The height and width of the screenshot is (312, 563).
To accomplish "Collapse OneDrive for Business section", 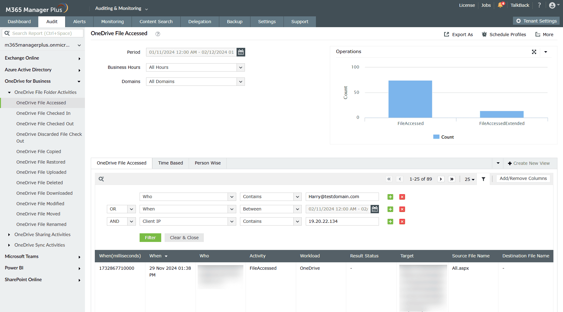I will (79, 82).
